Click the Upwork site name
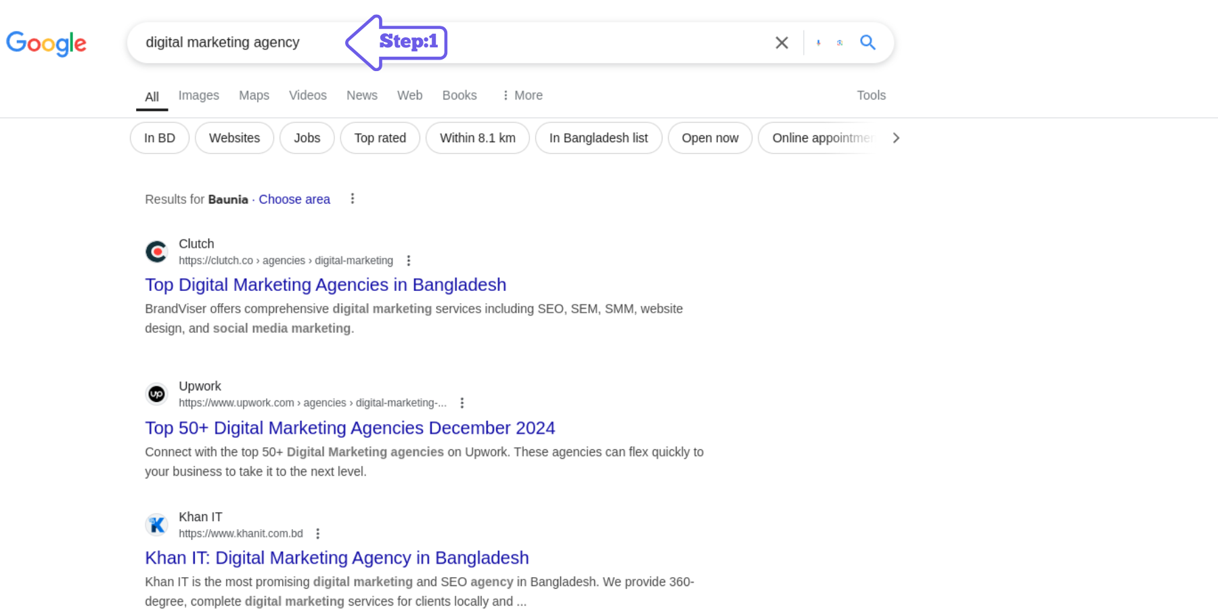Image resolution: width=1218 pixels, height=609 pixels. coord(200,386)
